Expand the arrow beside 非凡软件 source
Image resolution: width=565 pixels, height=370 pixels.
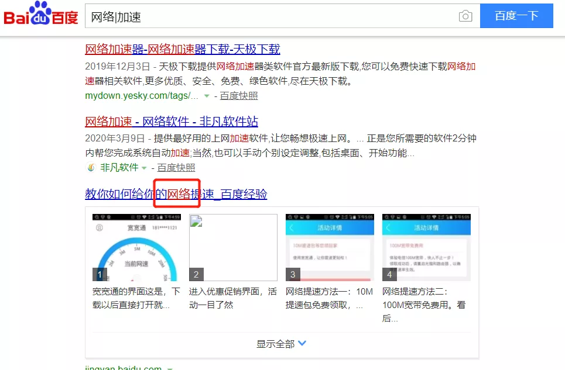tap(144, 168)
